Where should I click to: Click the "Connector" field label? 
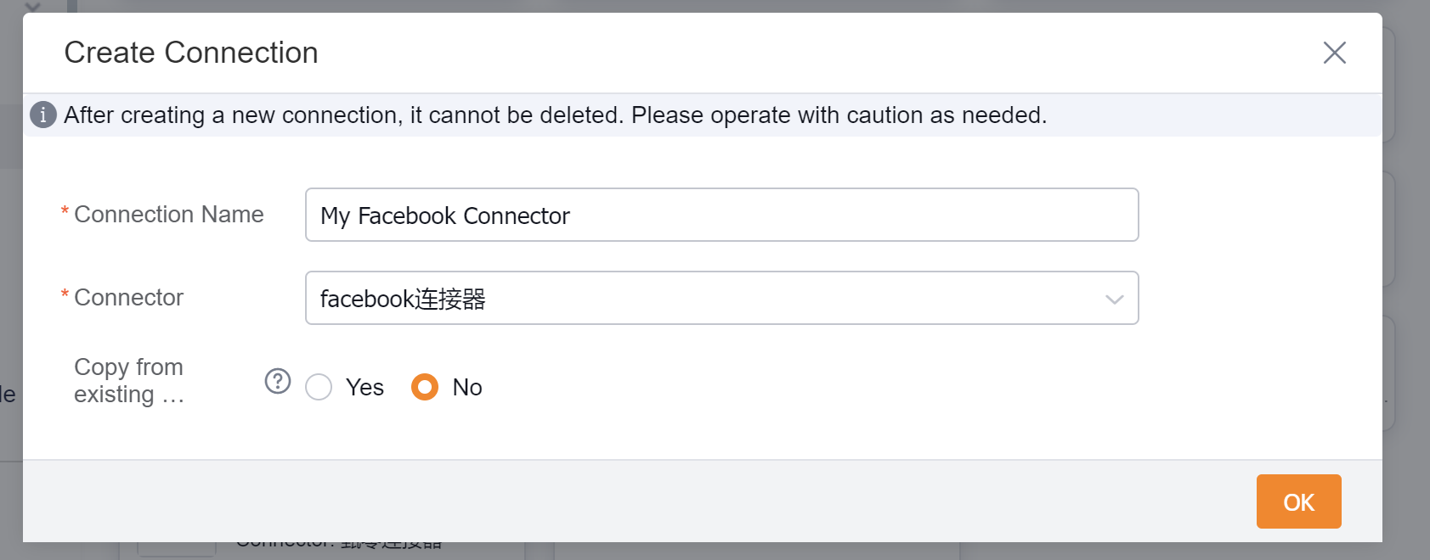click(129, 298)
